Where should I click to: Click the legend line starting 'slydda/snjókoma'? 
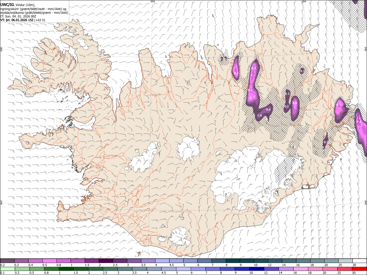[x=34, y=13]
